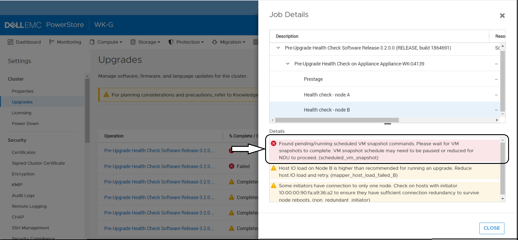
Task: Open Licensing settings
Action: (22, 113)
